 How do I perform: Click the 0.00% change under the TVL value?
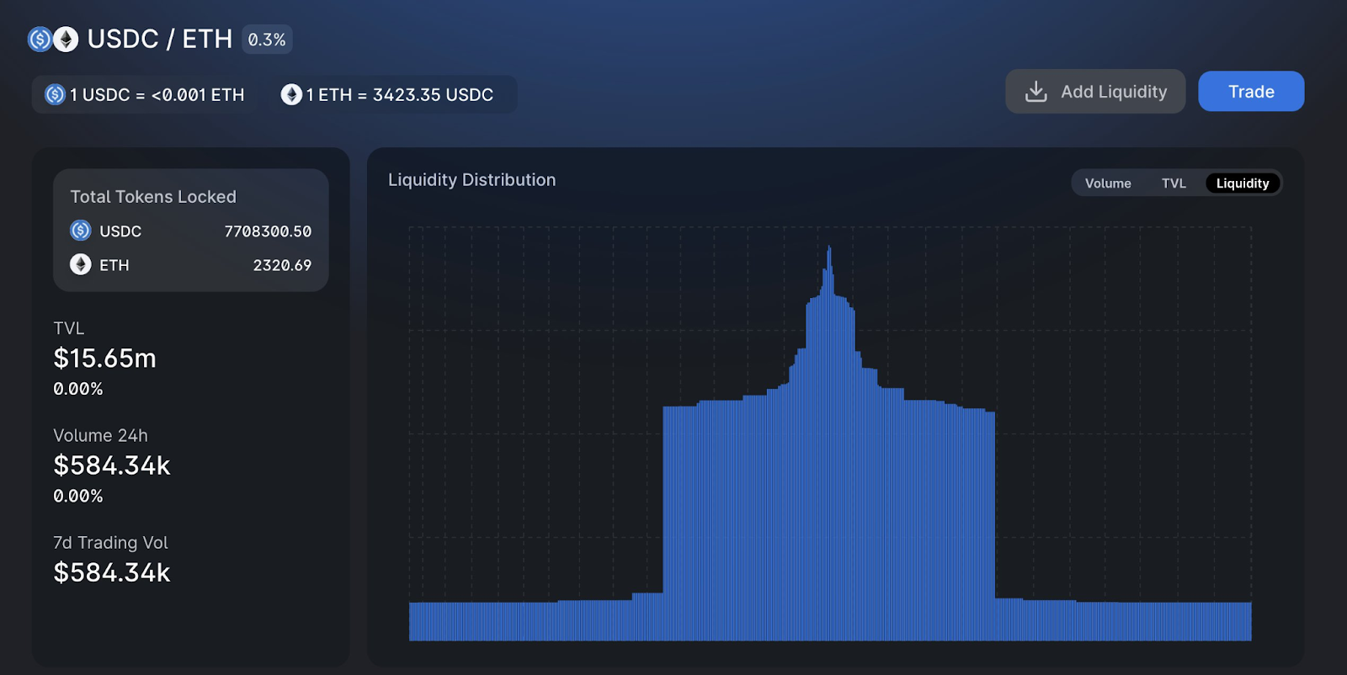tap(78, 389)
